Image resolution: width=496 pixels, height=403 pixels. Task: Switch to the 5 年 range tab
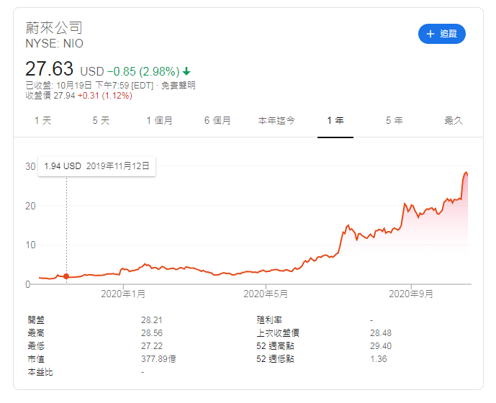point(394,120)
